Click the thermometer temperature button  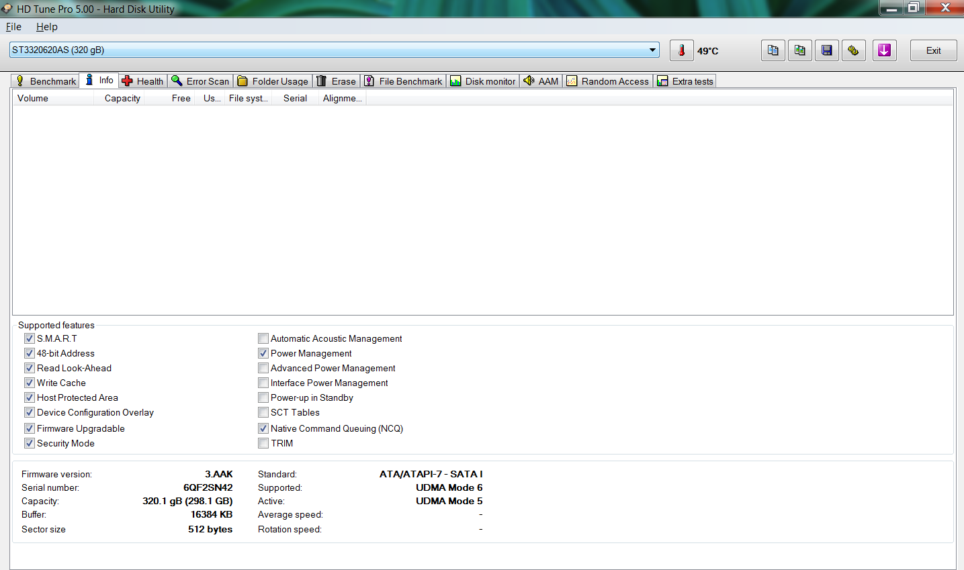(681, 50)
